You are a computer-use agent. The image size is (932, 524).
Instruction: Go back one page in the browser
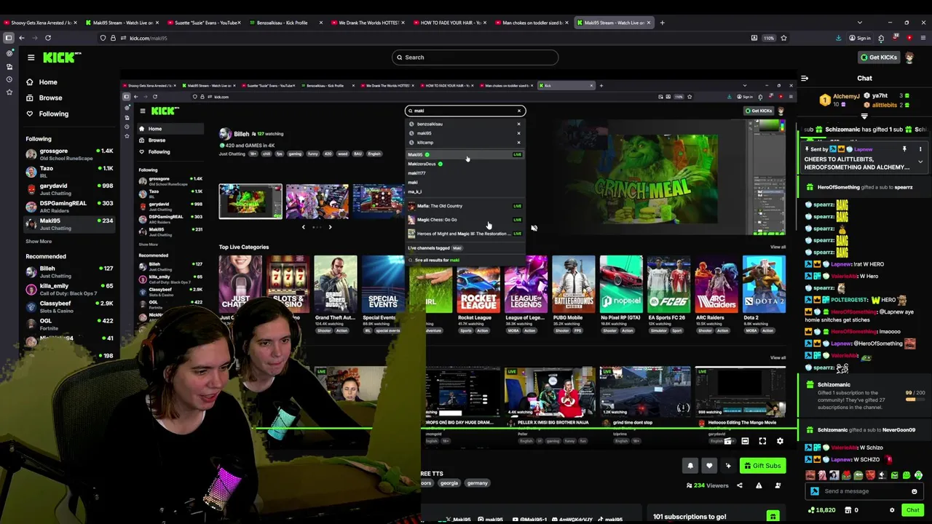[22, 38]
